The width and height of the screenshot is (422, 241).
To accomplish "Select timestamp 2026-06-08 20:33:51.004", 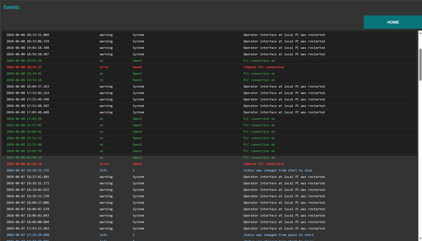I will [x=28, y=35].
